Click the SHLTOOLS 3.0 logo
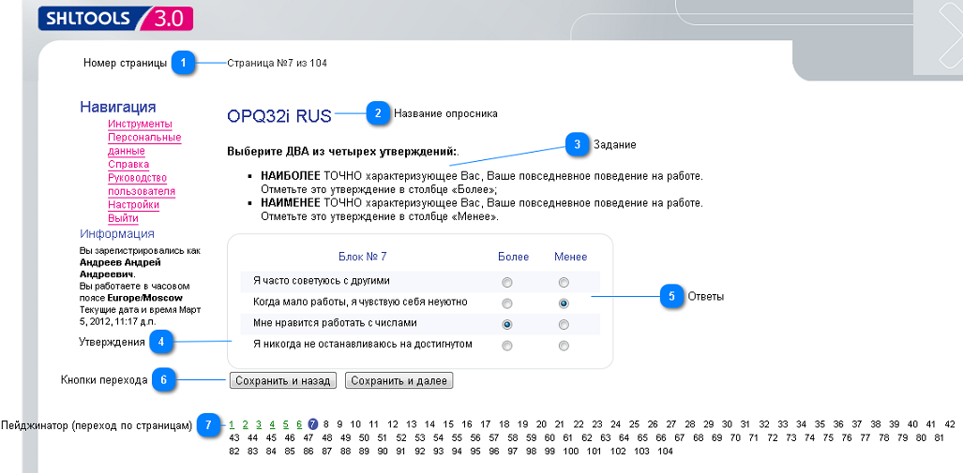Screen dimensions: 963x473 point(114,18)
